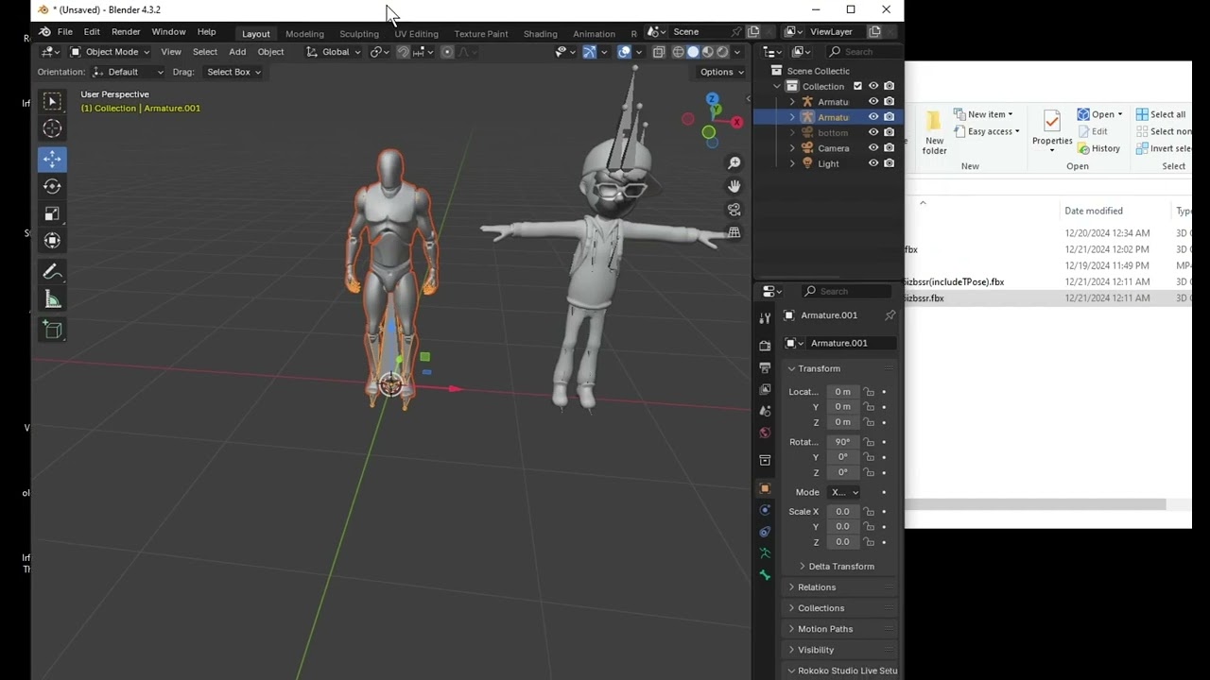Hide Light in viewport via eye icon

click(x=873, y=163)
